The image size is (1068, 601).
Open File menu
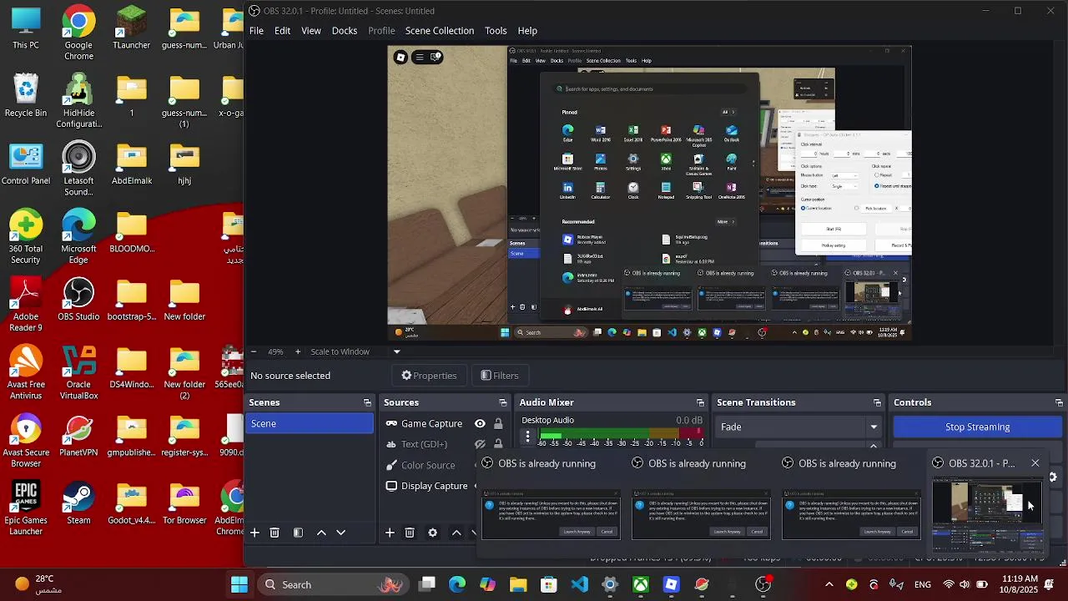point(256,30)
